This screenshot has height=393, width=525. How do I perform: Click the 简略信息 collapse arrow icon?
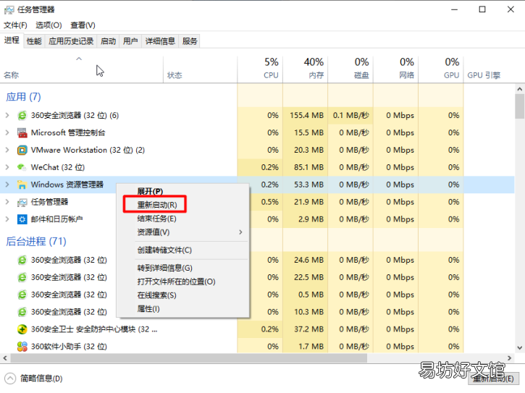click(x=10, y=379)
